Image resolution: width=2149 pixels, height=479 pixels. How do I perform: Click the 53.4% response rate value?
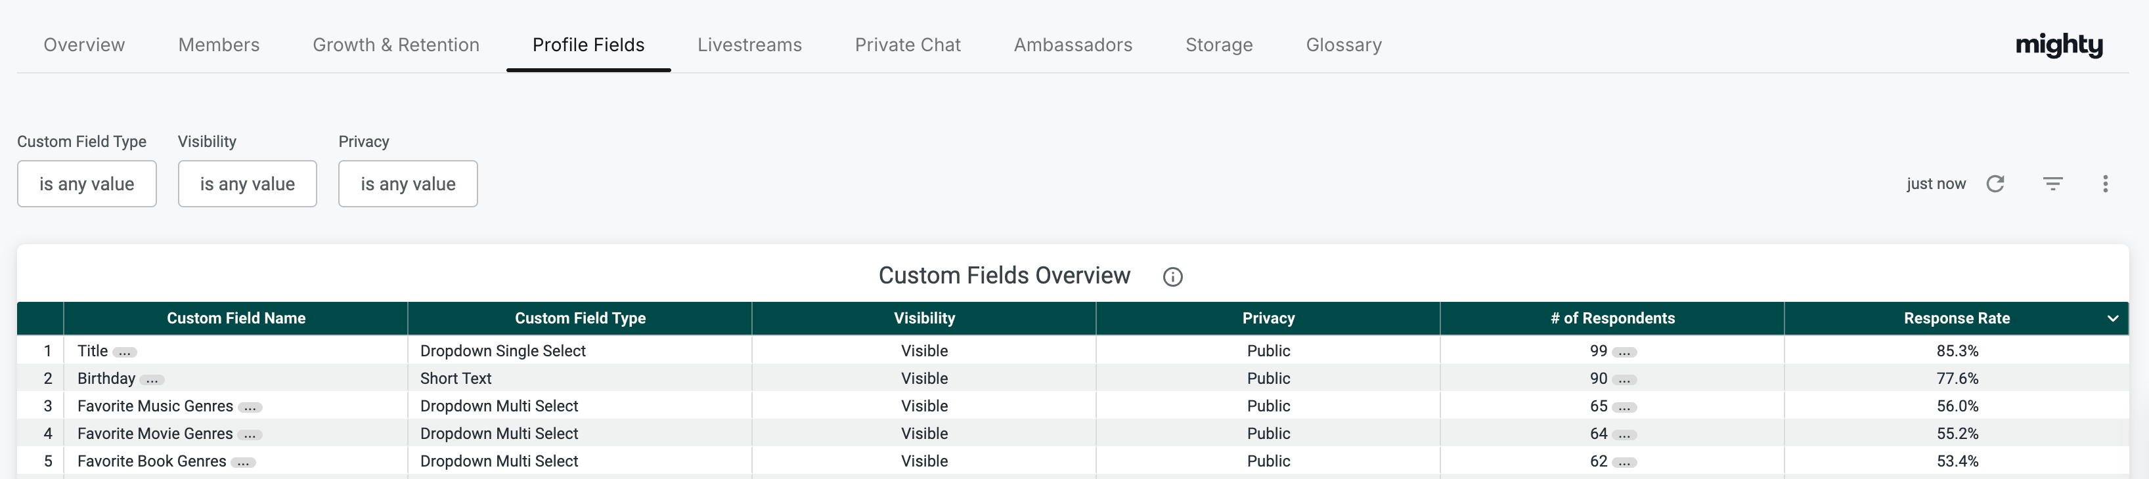coord(1957,461)
